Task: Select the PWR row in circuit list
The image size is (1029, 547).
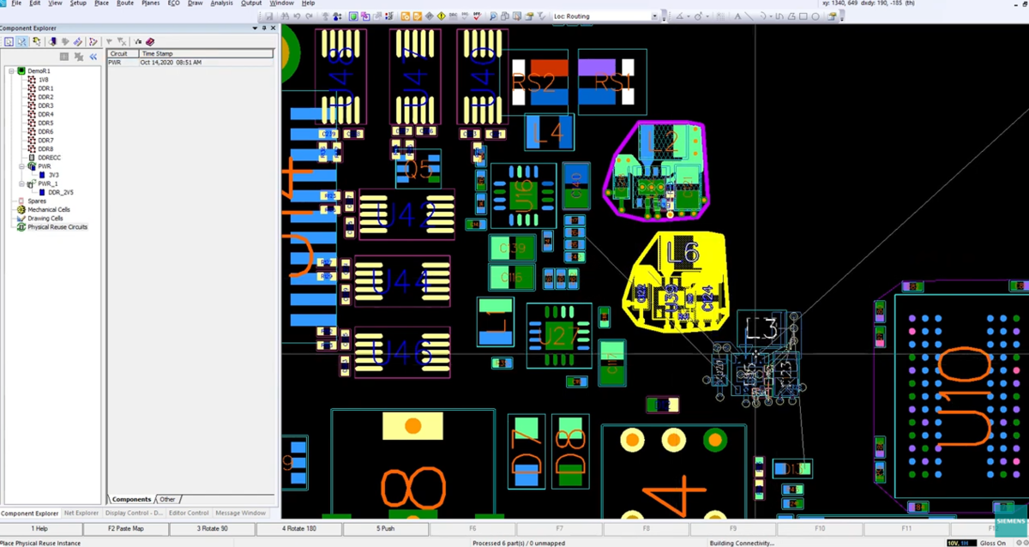Action: (115, 63)
